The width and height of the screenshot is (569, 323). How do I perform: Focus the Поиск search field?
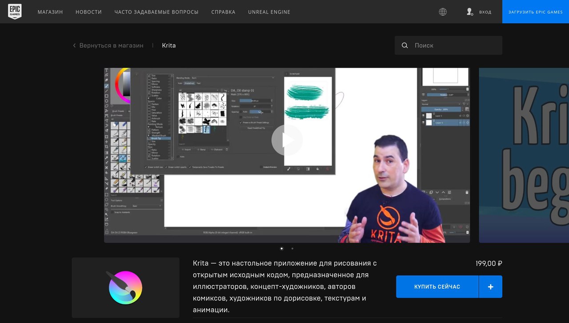449,45
